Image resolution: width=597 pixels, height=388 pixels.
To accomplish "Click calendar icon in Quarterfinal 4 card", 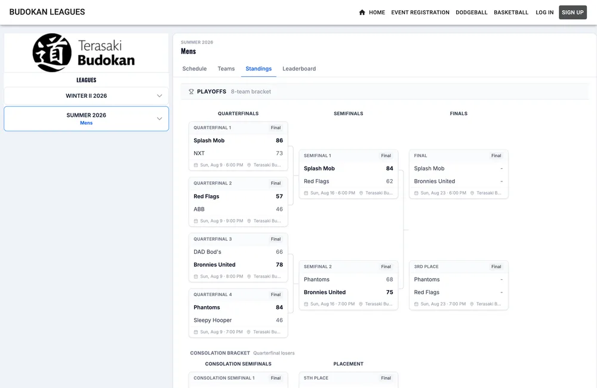I will [x=196, y=332].
